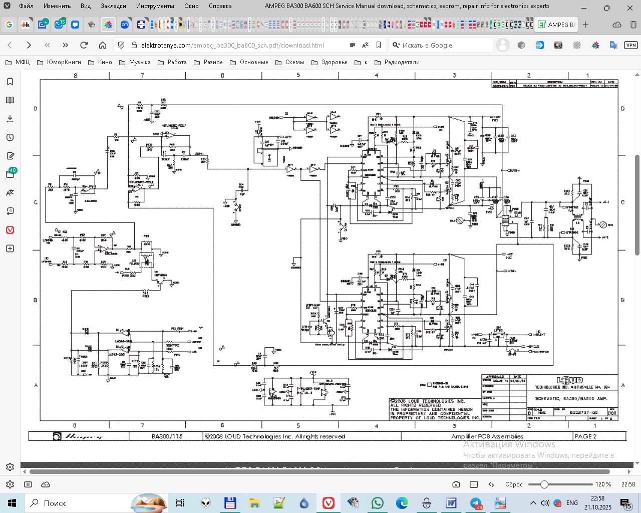Open a new tab with plus button
Image resolution: width=641 pixels, height=513 pixels.
pyautogui.click(x=585, y=25)
